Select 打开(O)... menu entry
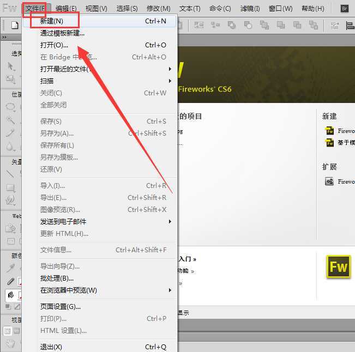Image resolution: width=355 pixels, height=352 pixels. click(54, 45)
